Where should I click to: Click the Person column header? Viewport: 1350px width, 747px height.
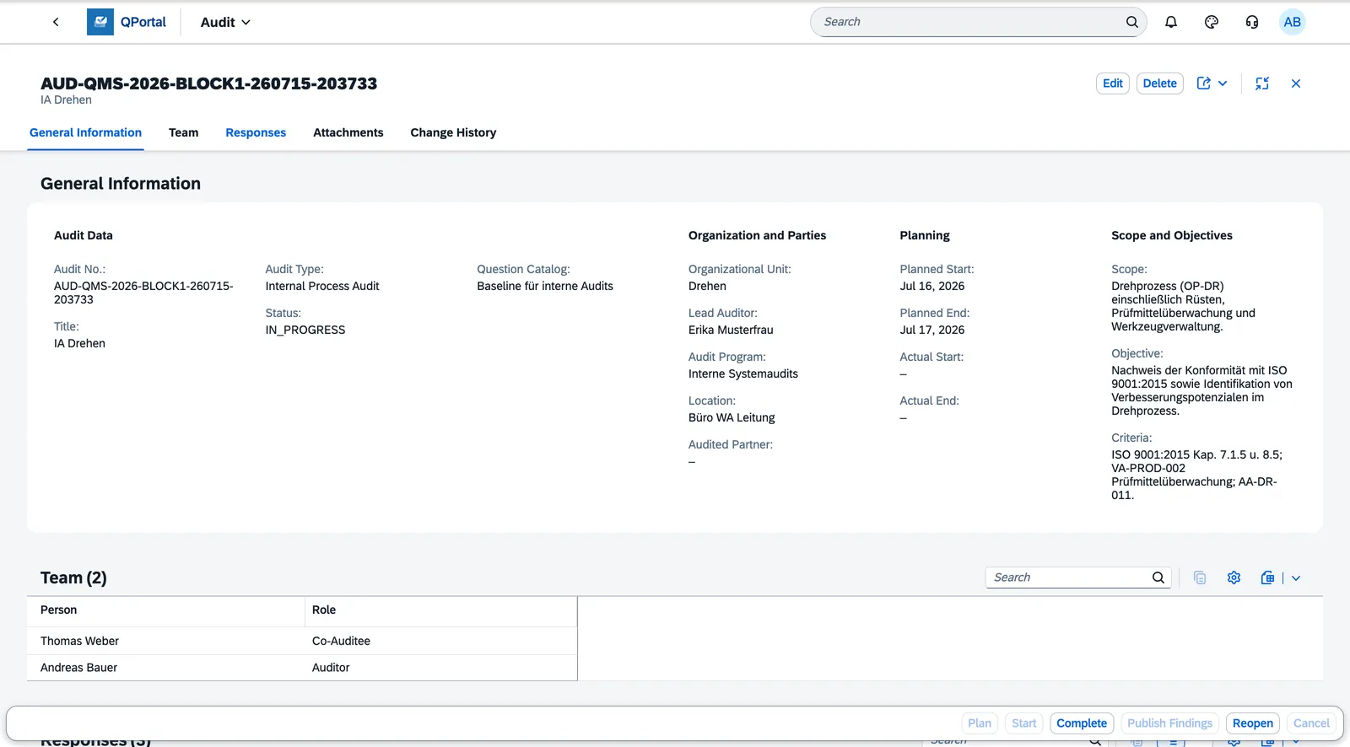click(x=165, y=610)
